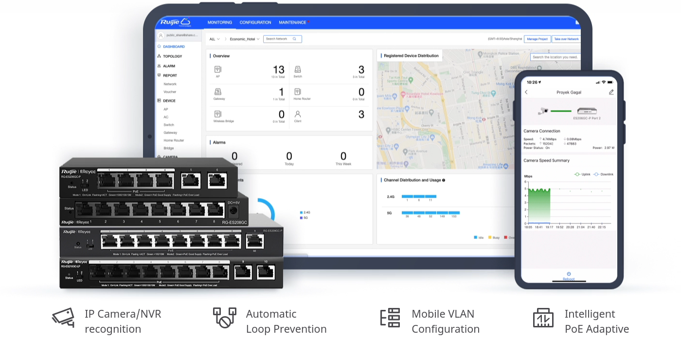Open the ALL network group dropdown
This screenshot has width=681, height=340.
point(215,39)
